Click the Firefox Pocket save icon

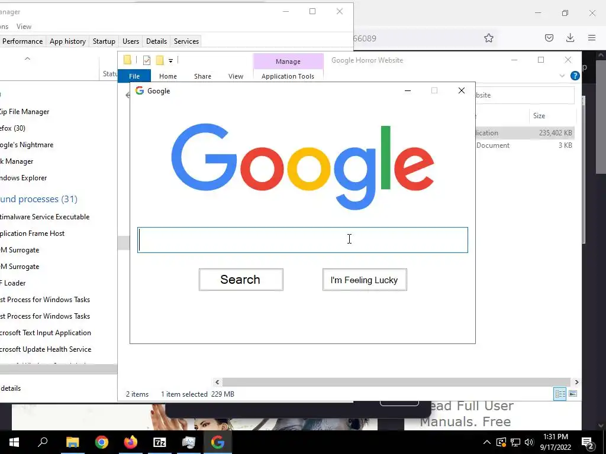tap(549, 38)
